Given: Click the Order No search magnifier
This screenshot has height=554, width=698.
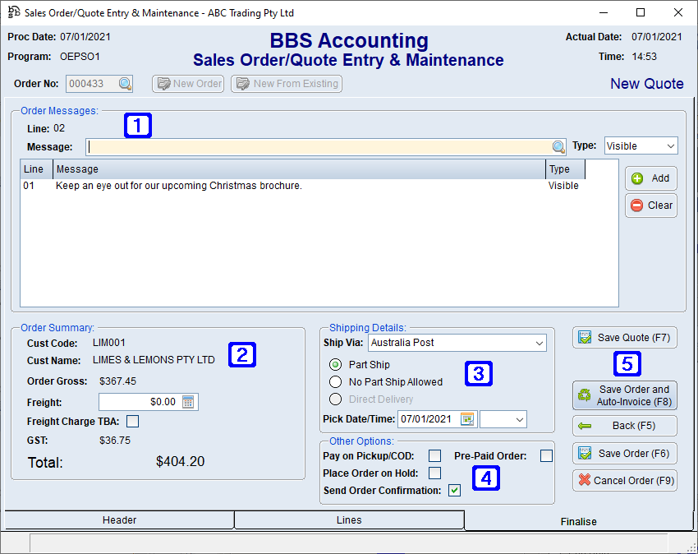Looking at the screenshot, I should [124, 83].
